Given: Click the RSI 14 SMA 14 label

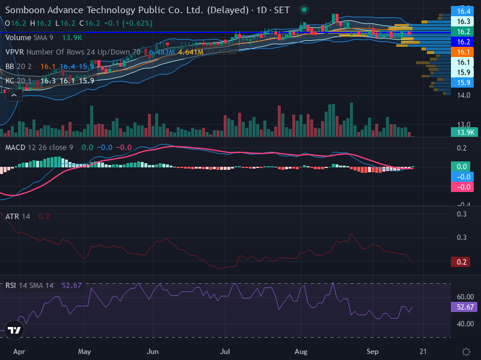Looking at the screenshot, I should (29, 286).
